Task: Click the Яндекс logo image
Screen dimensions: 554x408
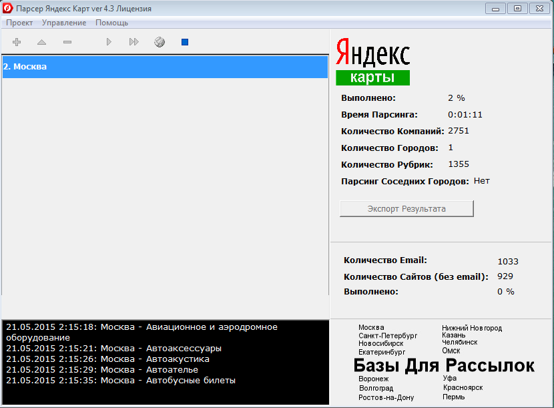Action: tap(372, 52)
